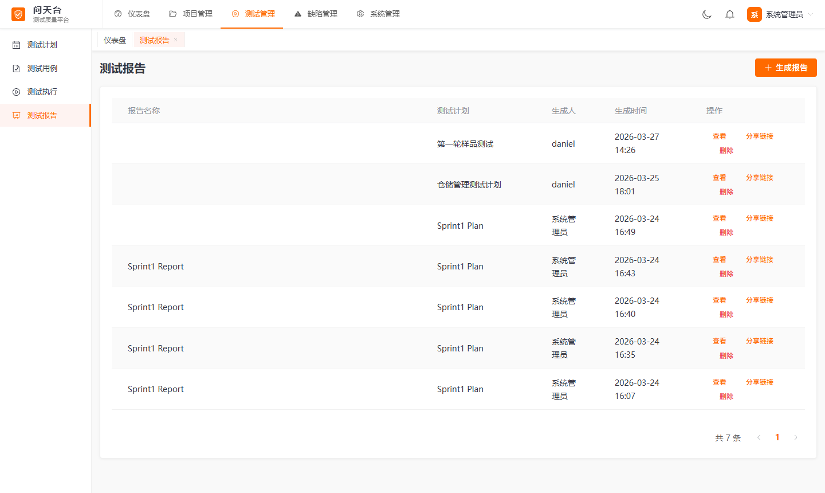Click the 测试计划 calendar icon in sidebar
The height and width of the screenshot is (493, 825).
pos(16,45)
